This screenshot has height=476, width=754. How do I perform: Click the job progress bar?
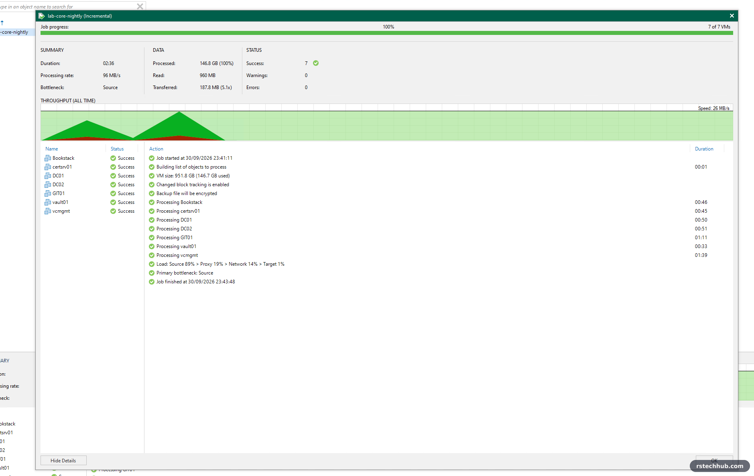pyautogui.click(x=386, y=33)
